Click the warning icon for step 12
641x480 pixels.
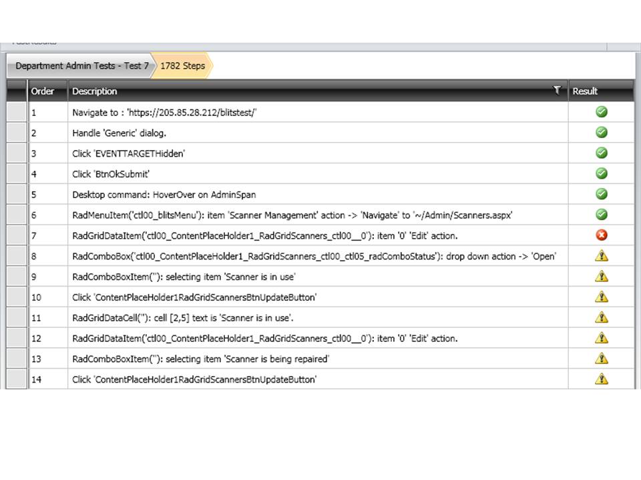pyautogui.click(x=602, y=338)
